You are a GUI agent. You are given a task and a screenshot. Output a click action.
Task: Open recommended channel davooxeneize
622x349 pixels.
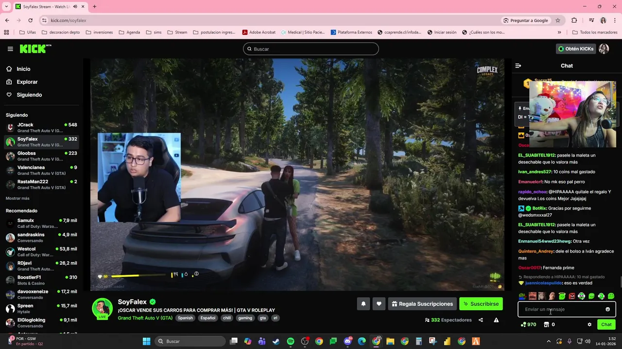click(41, 294)
